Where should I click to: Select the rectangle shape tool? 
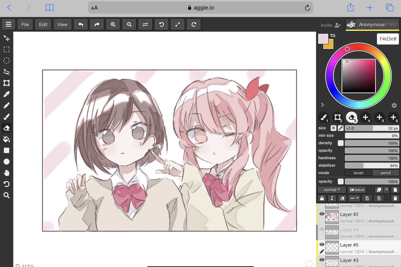(6, 150)
